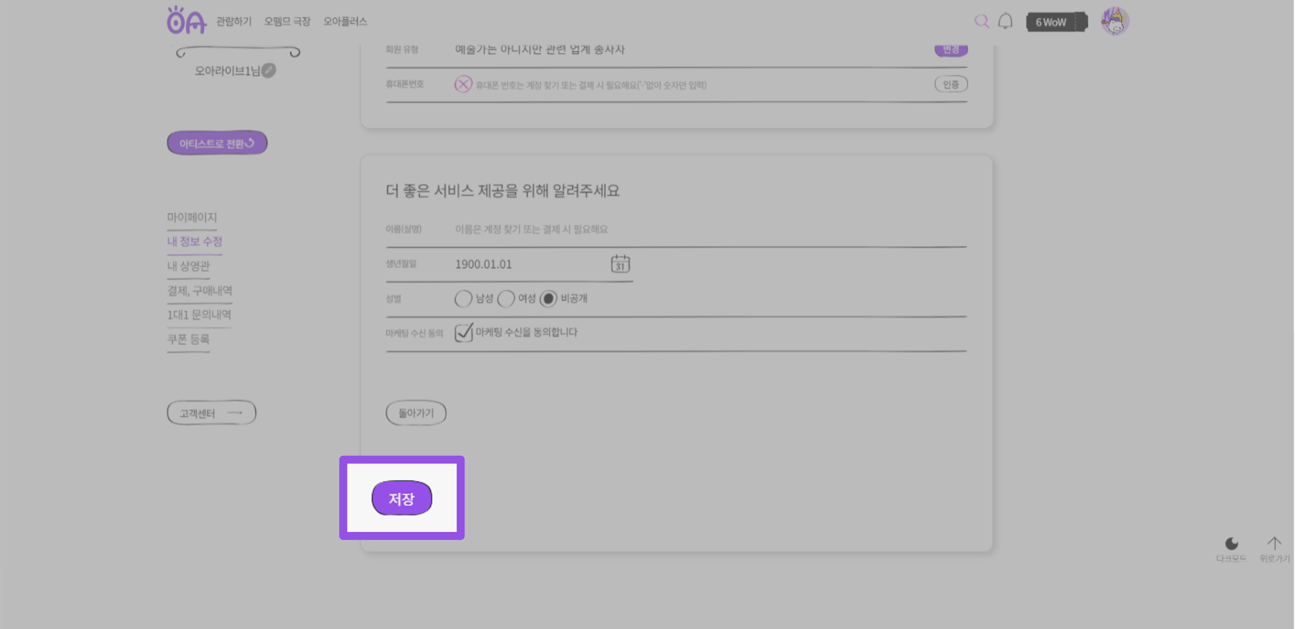
Task: Click the real name input field
Action: pyautogui.click(x=710, y=229)
